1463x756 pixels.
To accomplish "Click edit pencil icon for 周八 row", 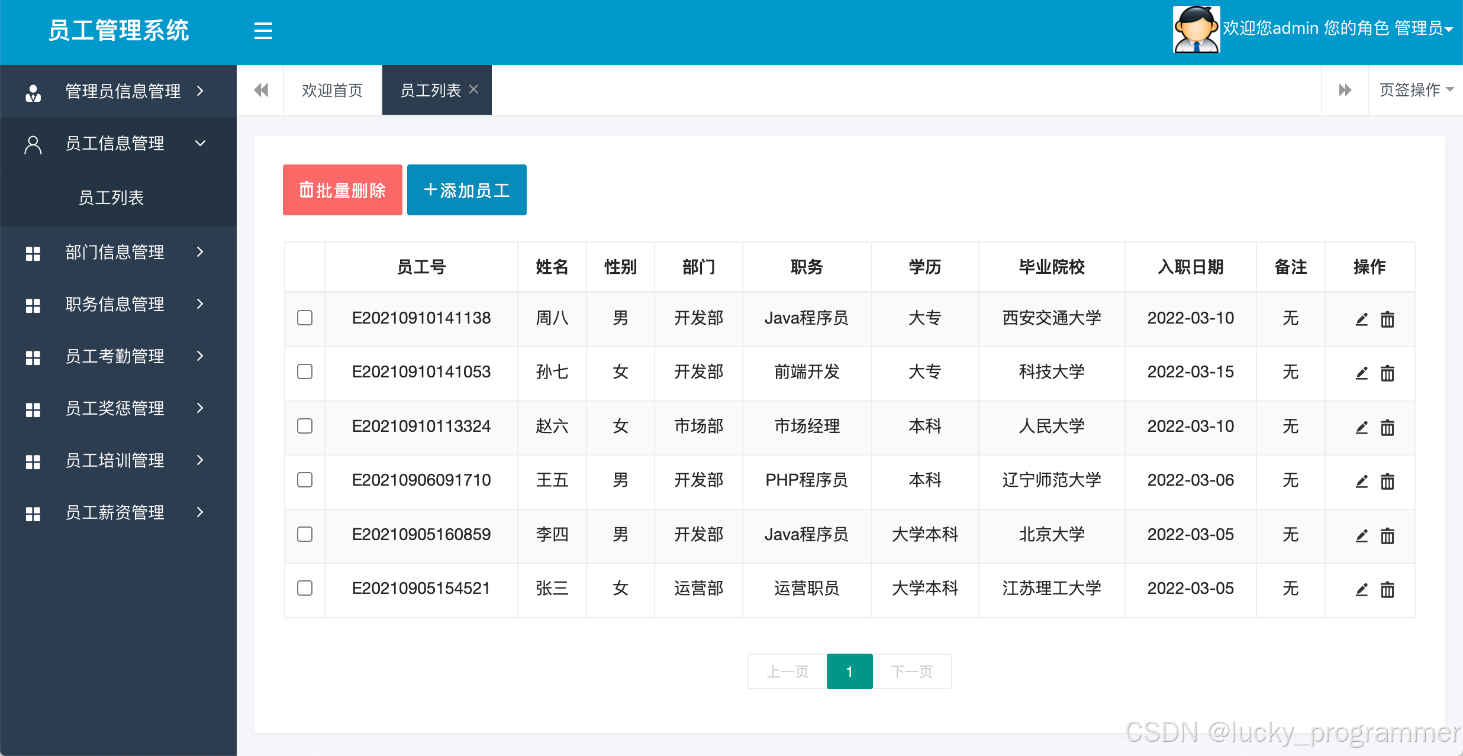I will [x=1361, y=319].
